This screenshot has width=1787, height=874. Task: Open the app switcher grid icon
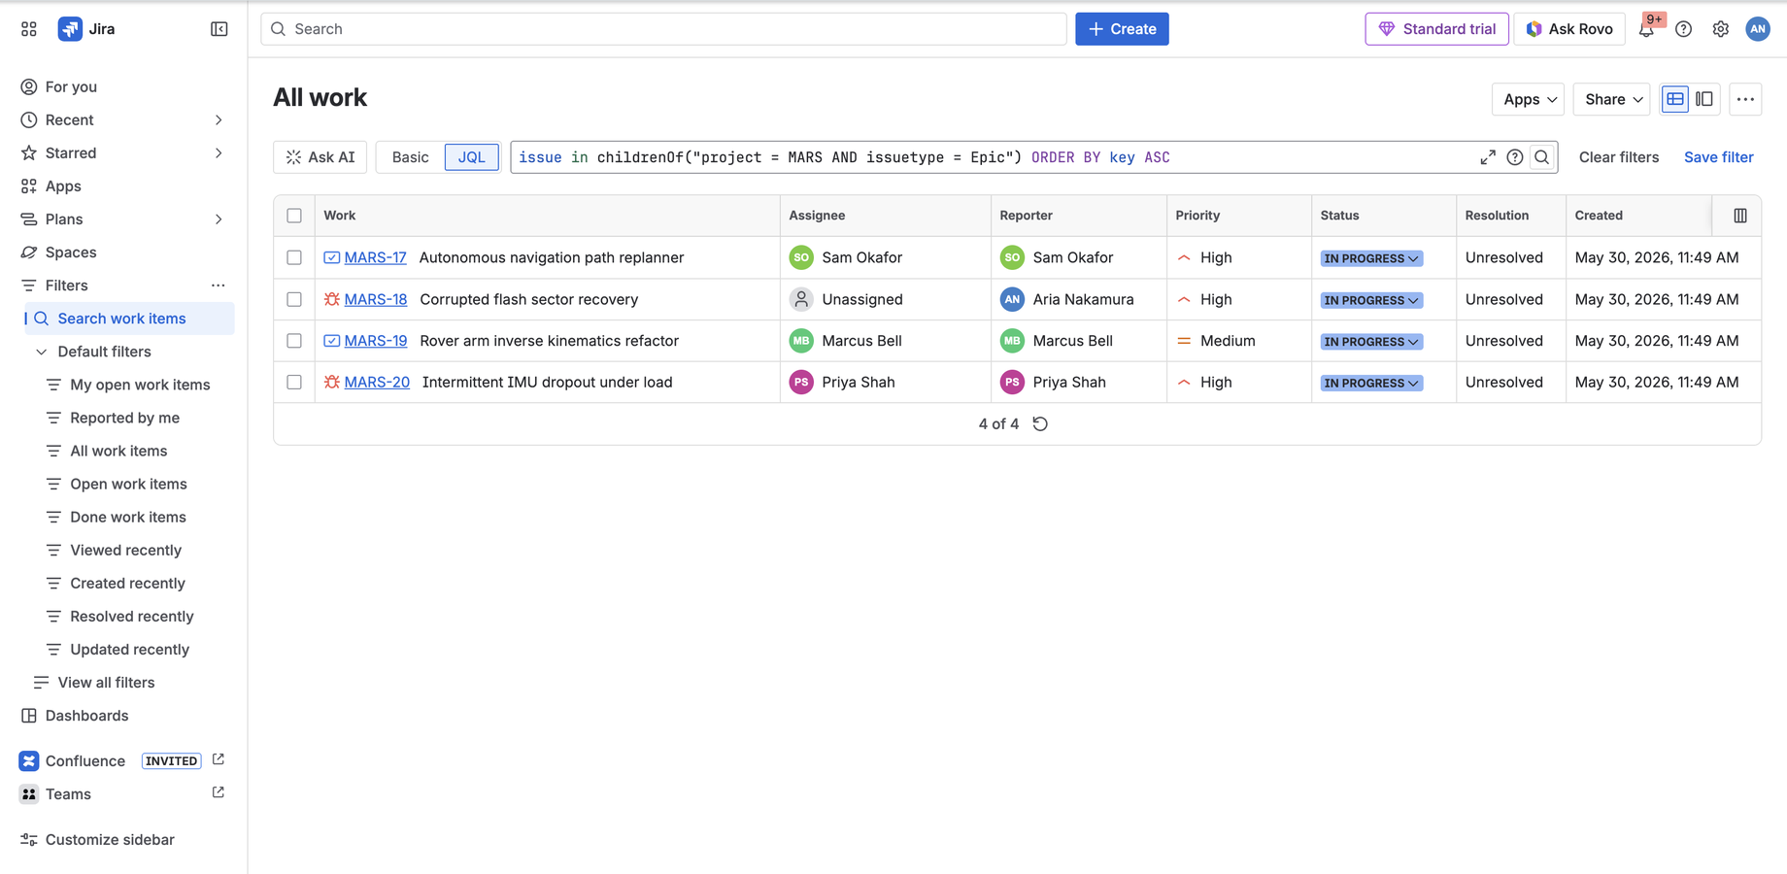click(x=29, y=29)
